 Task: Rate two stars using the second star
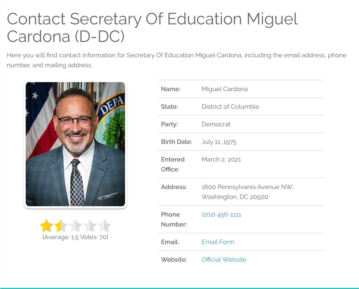61,226
